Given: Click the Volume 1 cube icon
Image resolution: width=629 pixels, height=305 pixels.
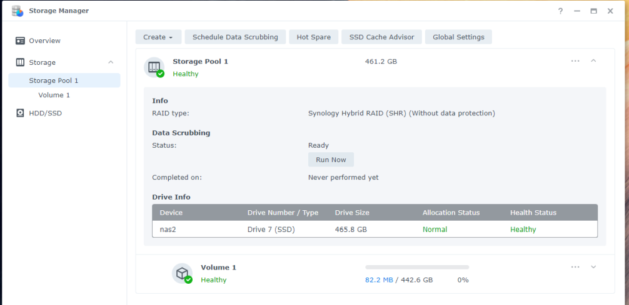Looking at the screenshot, I should 182,273.
